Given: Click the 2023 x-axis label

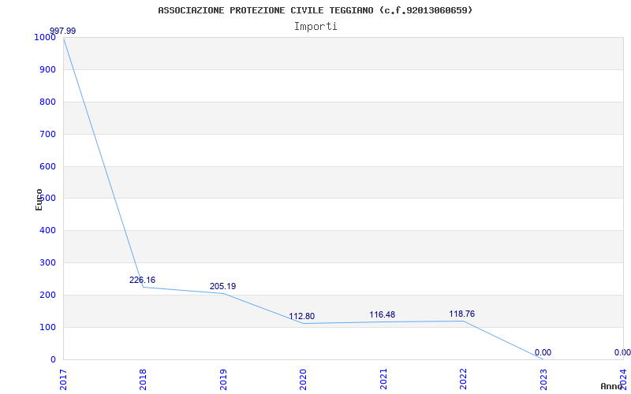Looking at the screenshot, I should [x=543, y=380].
